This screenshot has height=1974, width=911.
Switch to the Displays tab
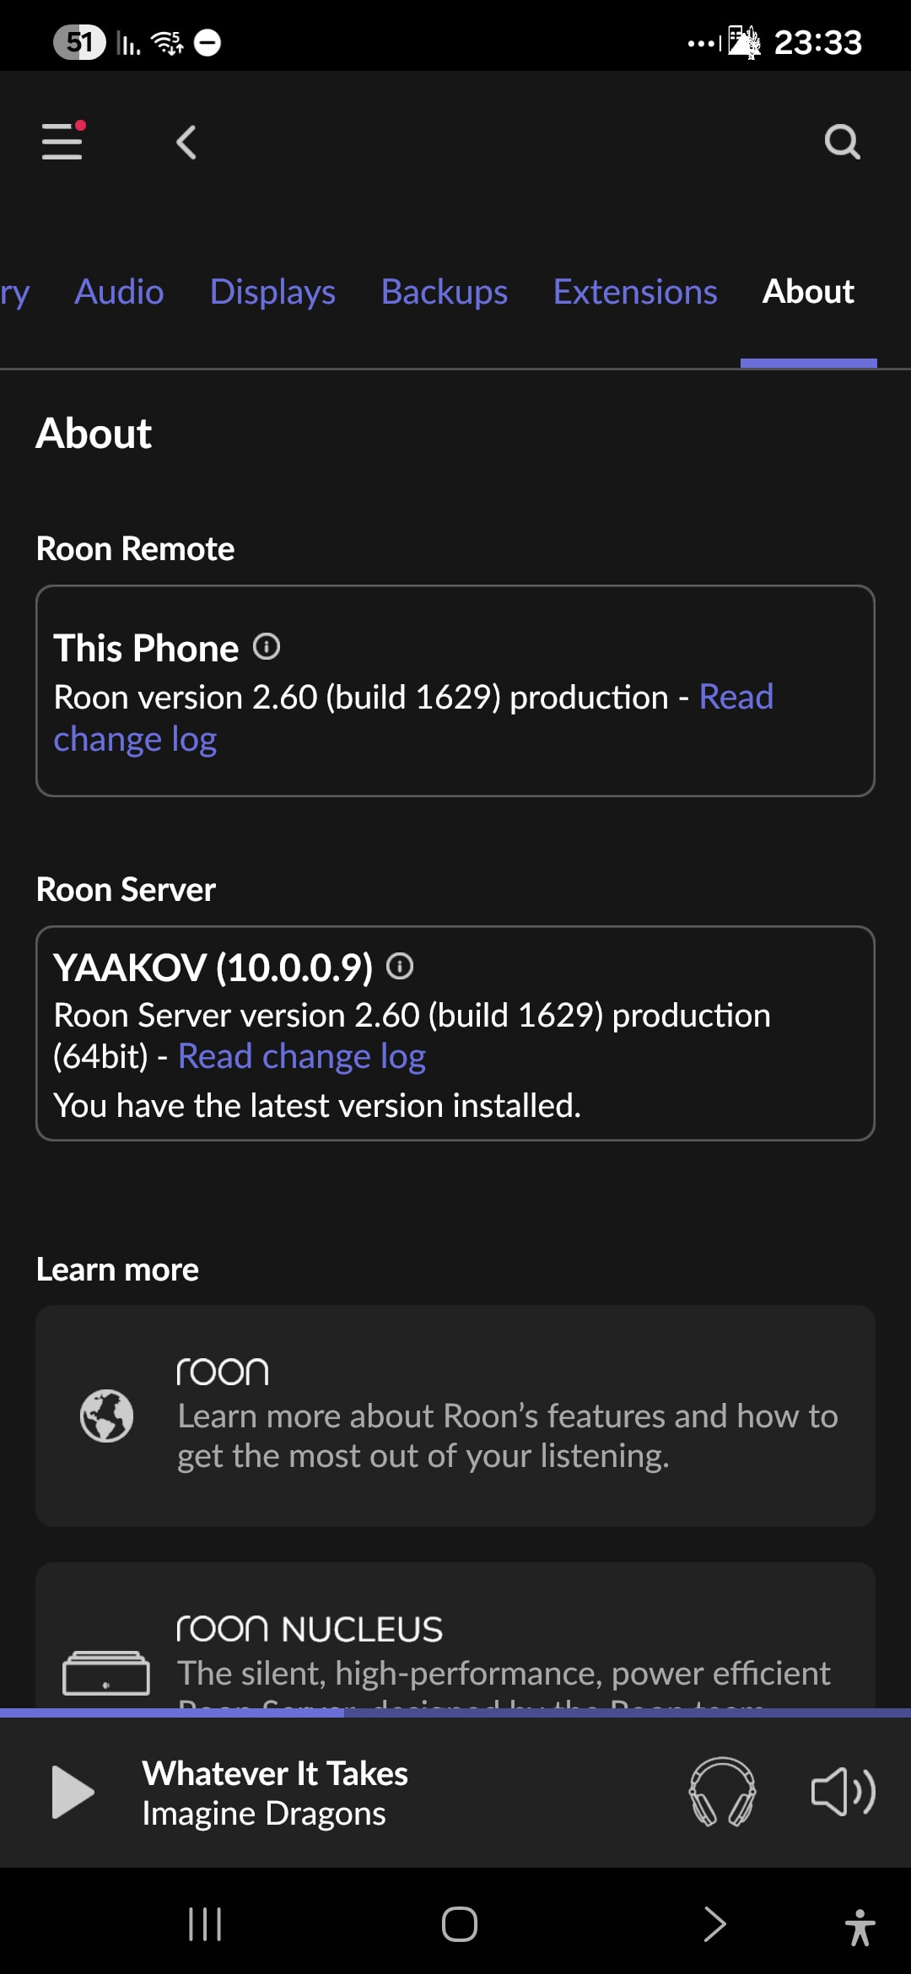pos(272,292)
